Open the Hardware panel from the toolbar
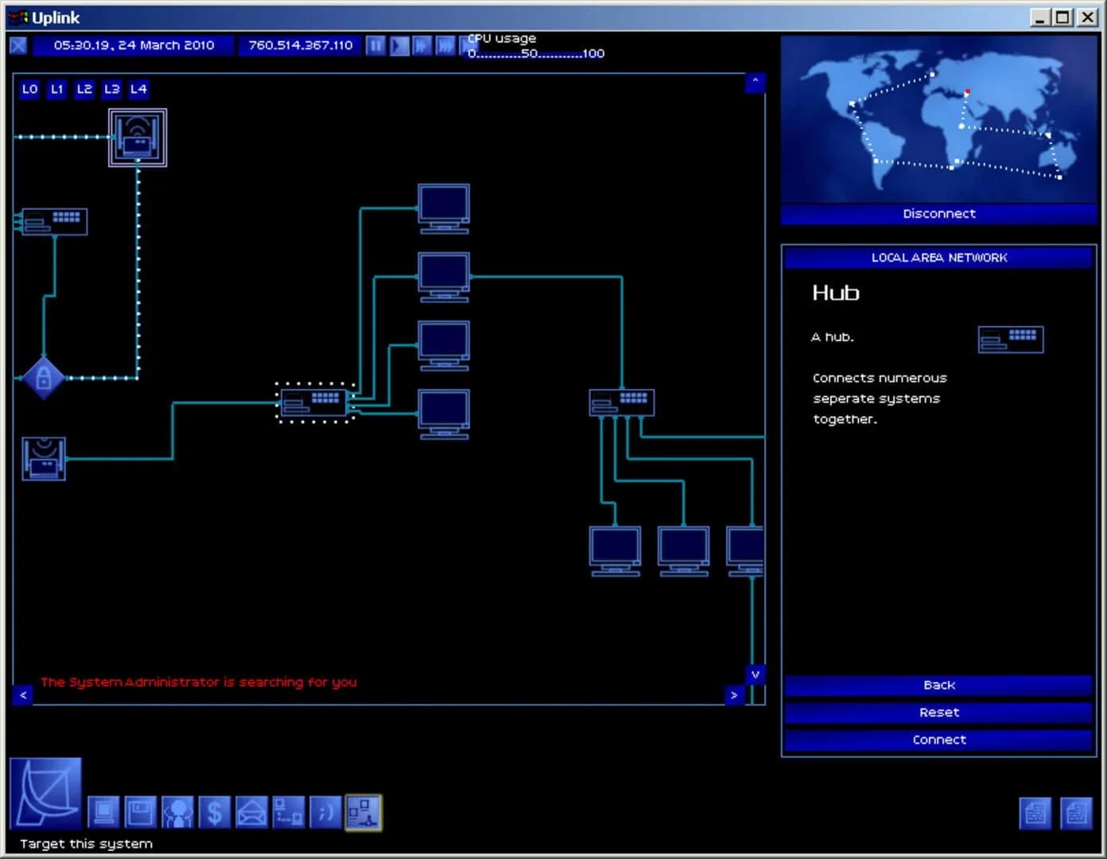This screenshot has width=1107, height=859. 103,811
